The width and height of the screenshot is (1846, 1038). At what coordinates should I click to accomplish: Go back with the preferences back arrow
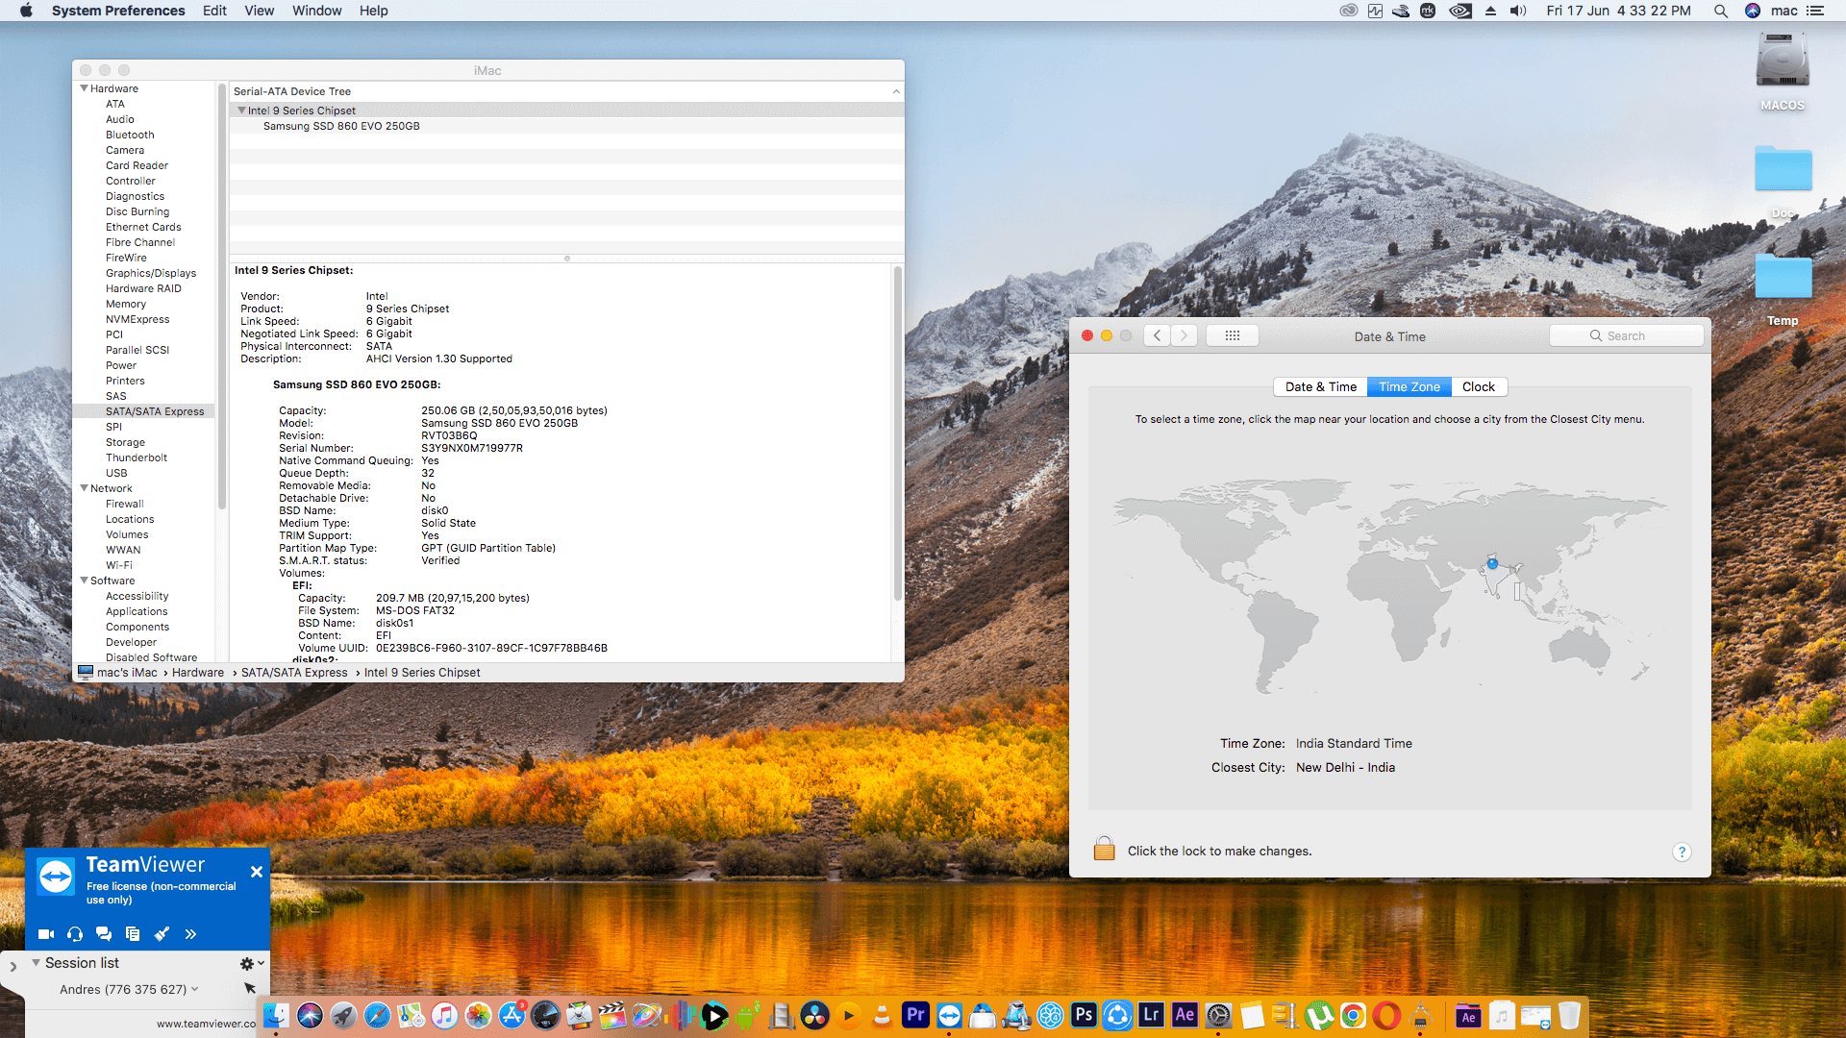(x=1157, y=335)
